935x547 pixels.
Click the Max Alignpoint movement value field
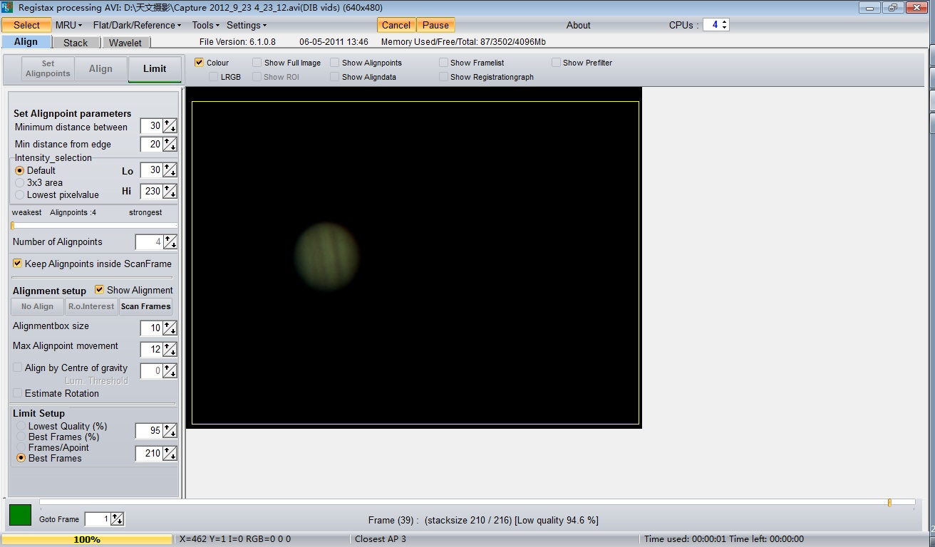(151, 350)
